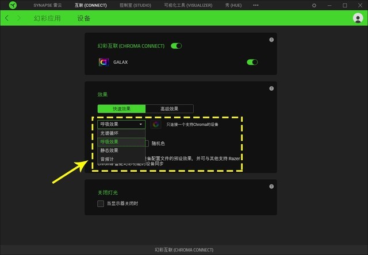This screenshot has width=368, height=255.
Task: Switch to the SYNAPSE 雷云 tab
Action: (x=48, y=5)
